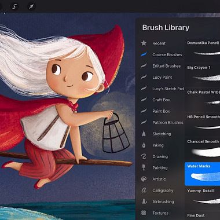
Task: Click the Calligraphy letter icon
Action: 144,190
